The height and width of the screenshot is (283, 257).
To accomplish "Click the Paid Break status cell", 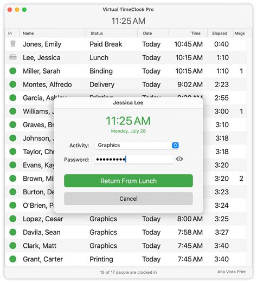I will tap(106, 44).
